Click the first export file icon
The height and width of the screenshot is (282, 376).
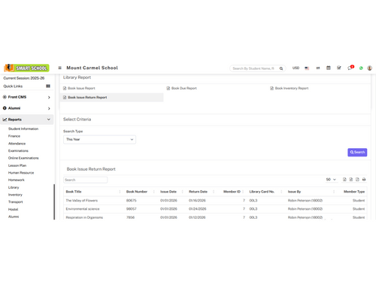click(x=344, y=180)
